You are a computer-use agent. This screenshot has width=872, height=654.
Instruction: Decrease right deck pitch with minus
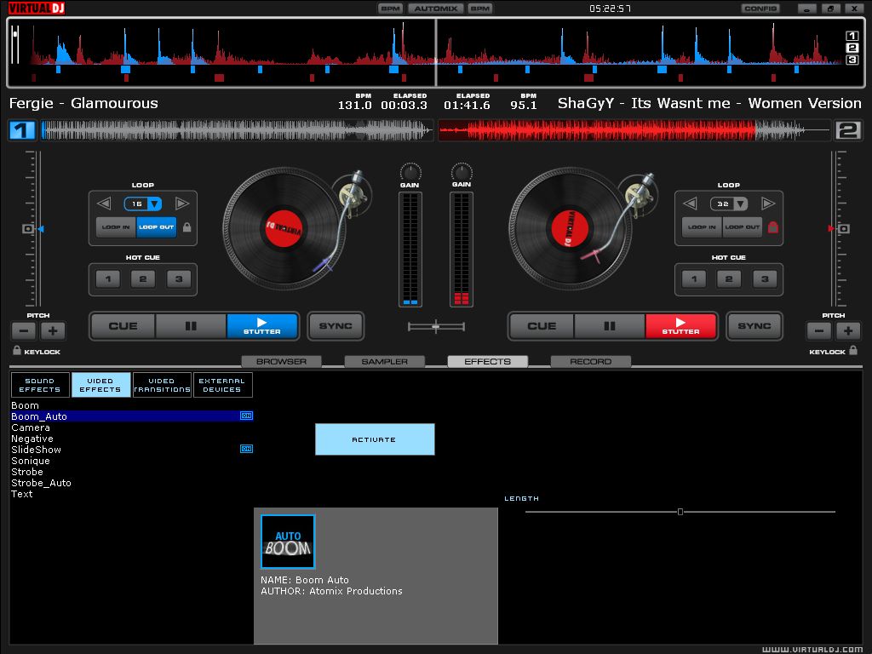pyautogui.click(x=818, y=331)
